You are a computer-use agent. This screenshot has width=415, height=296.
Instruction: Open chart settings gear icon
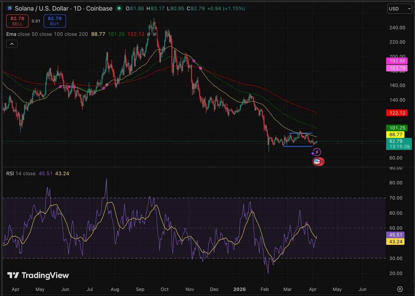[400, 289]
